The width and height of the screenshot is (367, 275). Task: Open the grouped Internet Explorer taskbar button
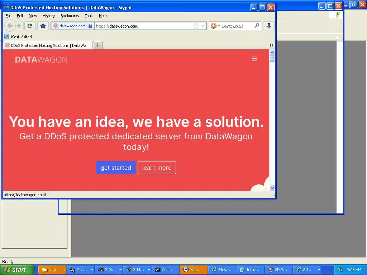pyautogui.click(x=307, y=270)
